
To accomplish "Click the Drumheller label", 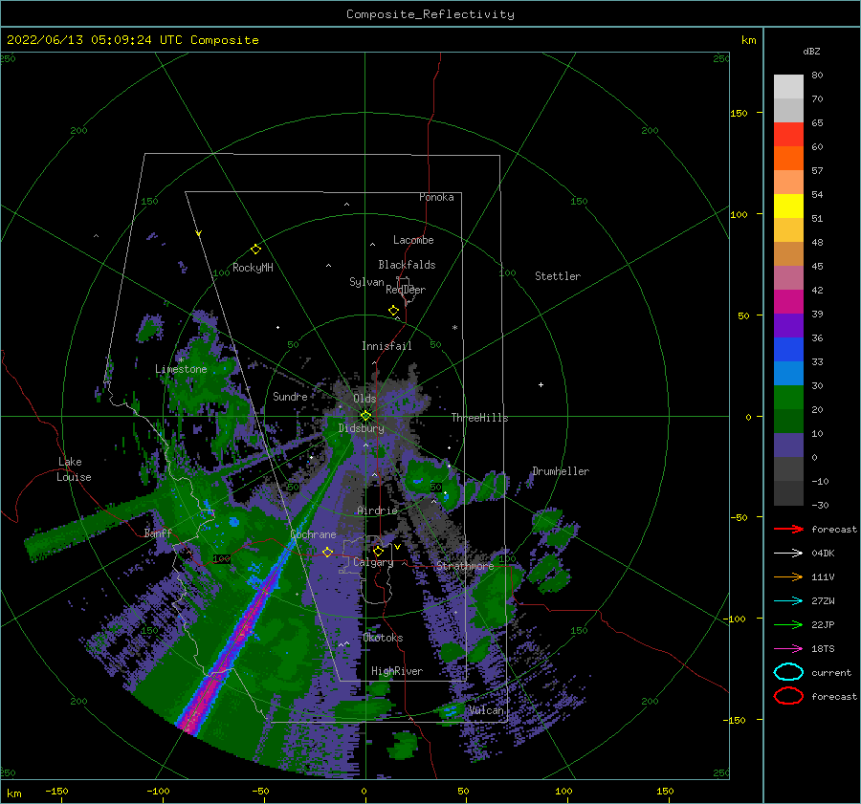I will coord(561,471).
